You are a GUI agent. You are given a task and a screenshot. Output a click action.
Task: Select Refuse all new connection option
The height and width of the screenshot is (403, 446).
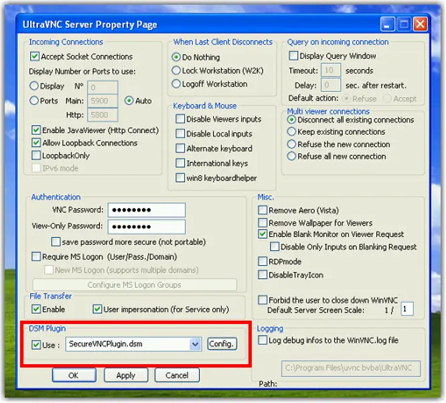(291, 156)
